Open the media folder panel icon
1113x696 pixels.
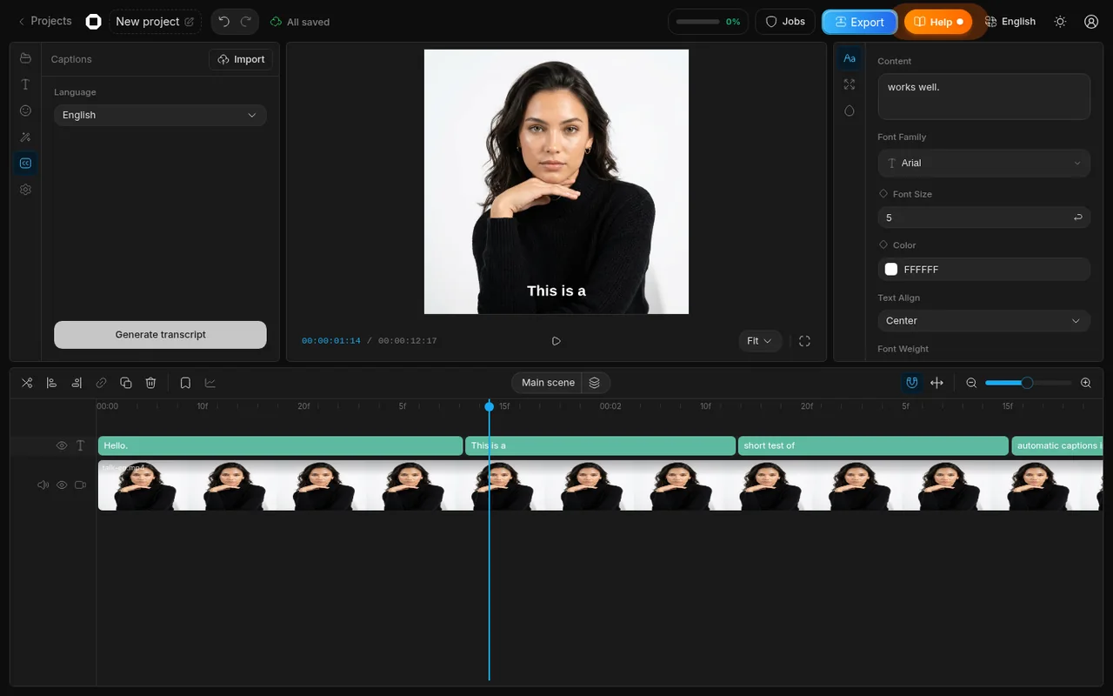pyautogui.click(x=25, y=58)
